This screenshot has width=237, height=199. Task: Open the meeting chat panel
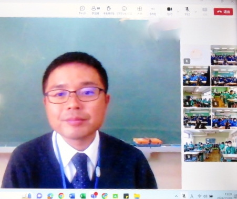83,10
